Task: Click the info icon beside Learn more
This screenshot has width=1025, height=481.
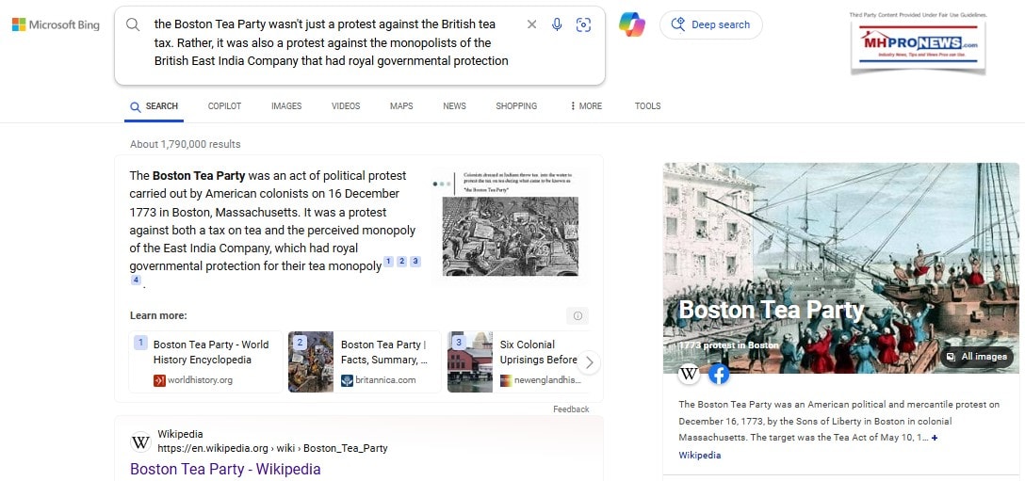Action: click(x=578, y=315)
